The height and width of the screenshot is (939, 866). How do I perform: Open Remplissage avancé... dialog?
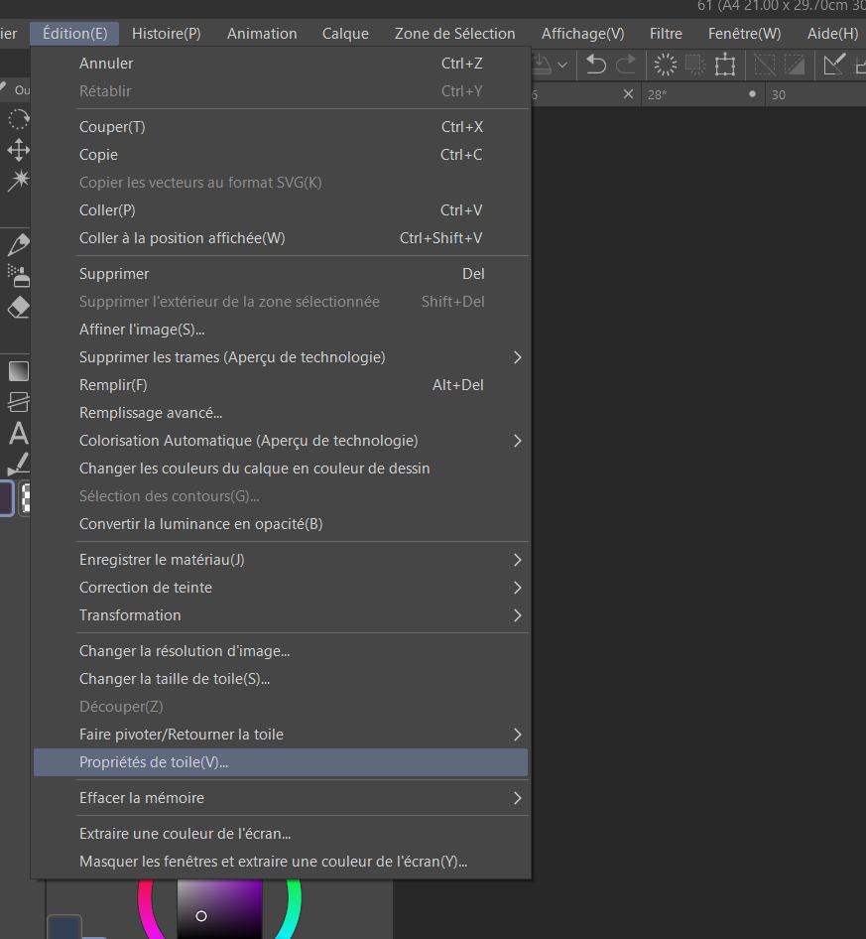pyautogui.click(x=281, y=413)
